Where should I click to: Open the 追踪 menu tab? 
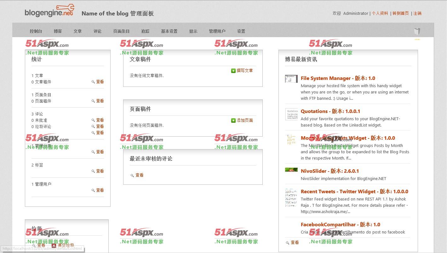(x=145, y=31)
